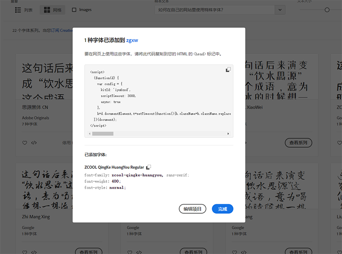Click the sample text input field
The width and height of the screenshot is (342, 254).
click(215, 10)
